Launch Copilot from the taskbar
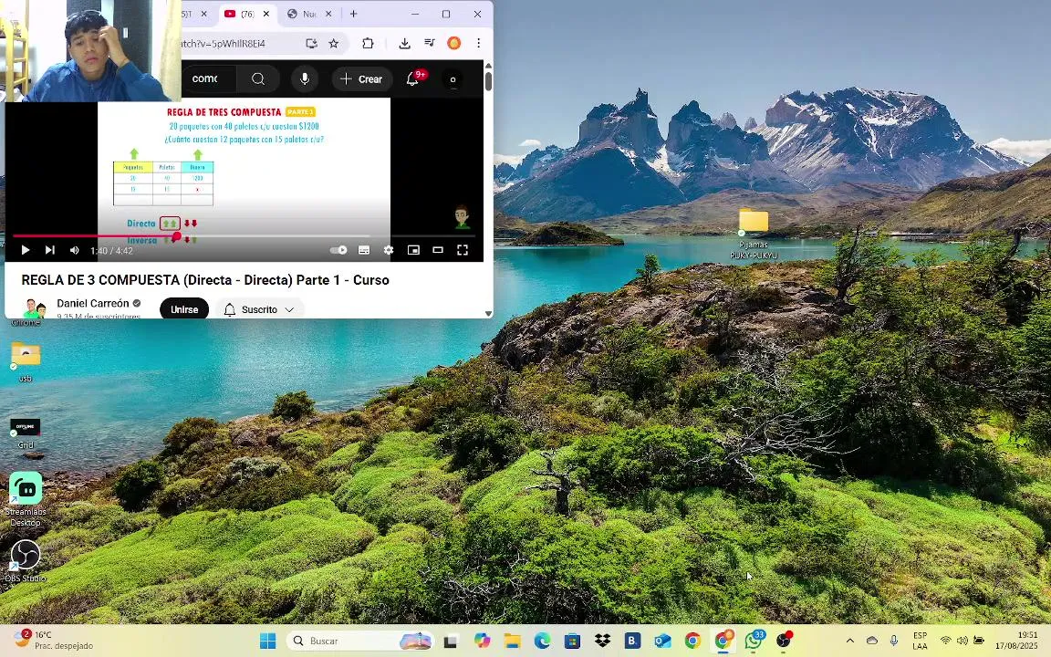This screenshot has height=657, width=1051. 482,641
